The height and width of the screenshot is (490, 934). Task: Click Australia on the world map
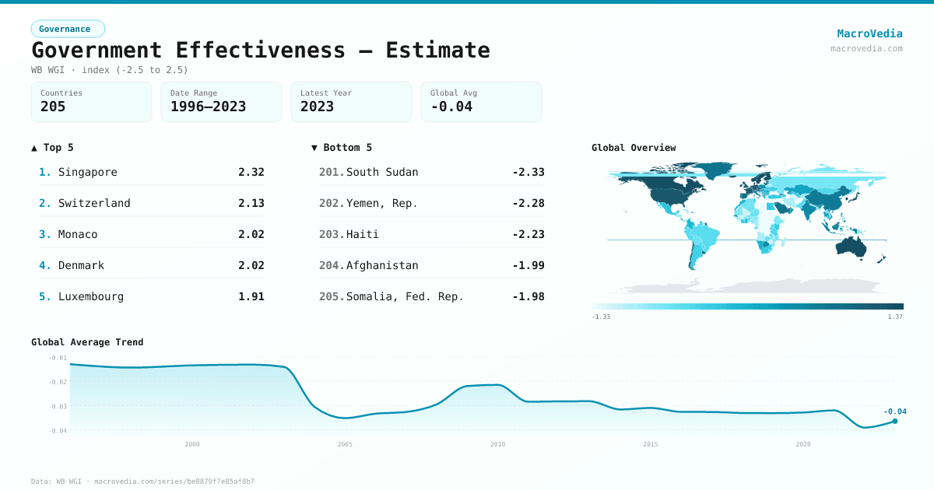pos(855,248)
